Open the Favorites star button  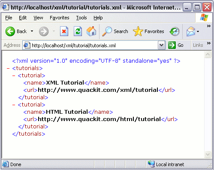[148, 31]
